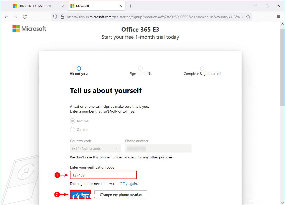
Task: Click the Try again link
Action: [x=130, y=184]
